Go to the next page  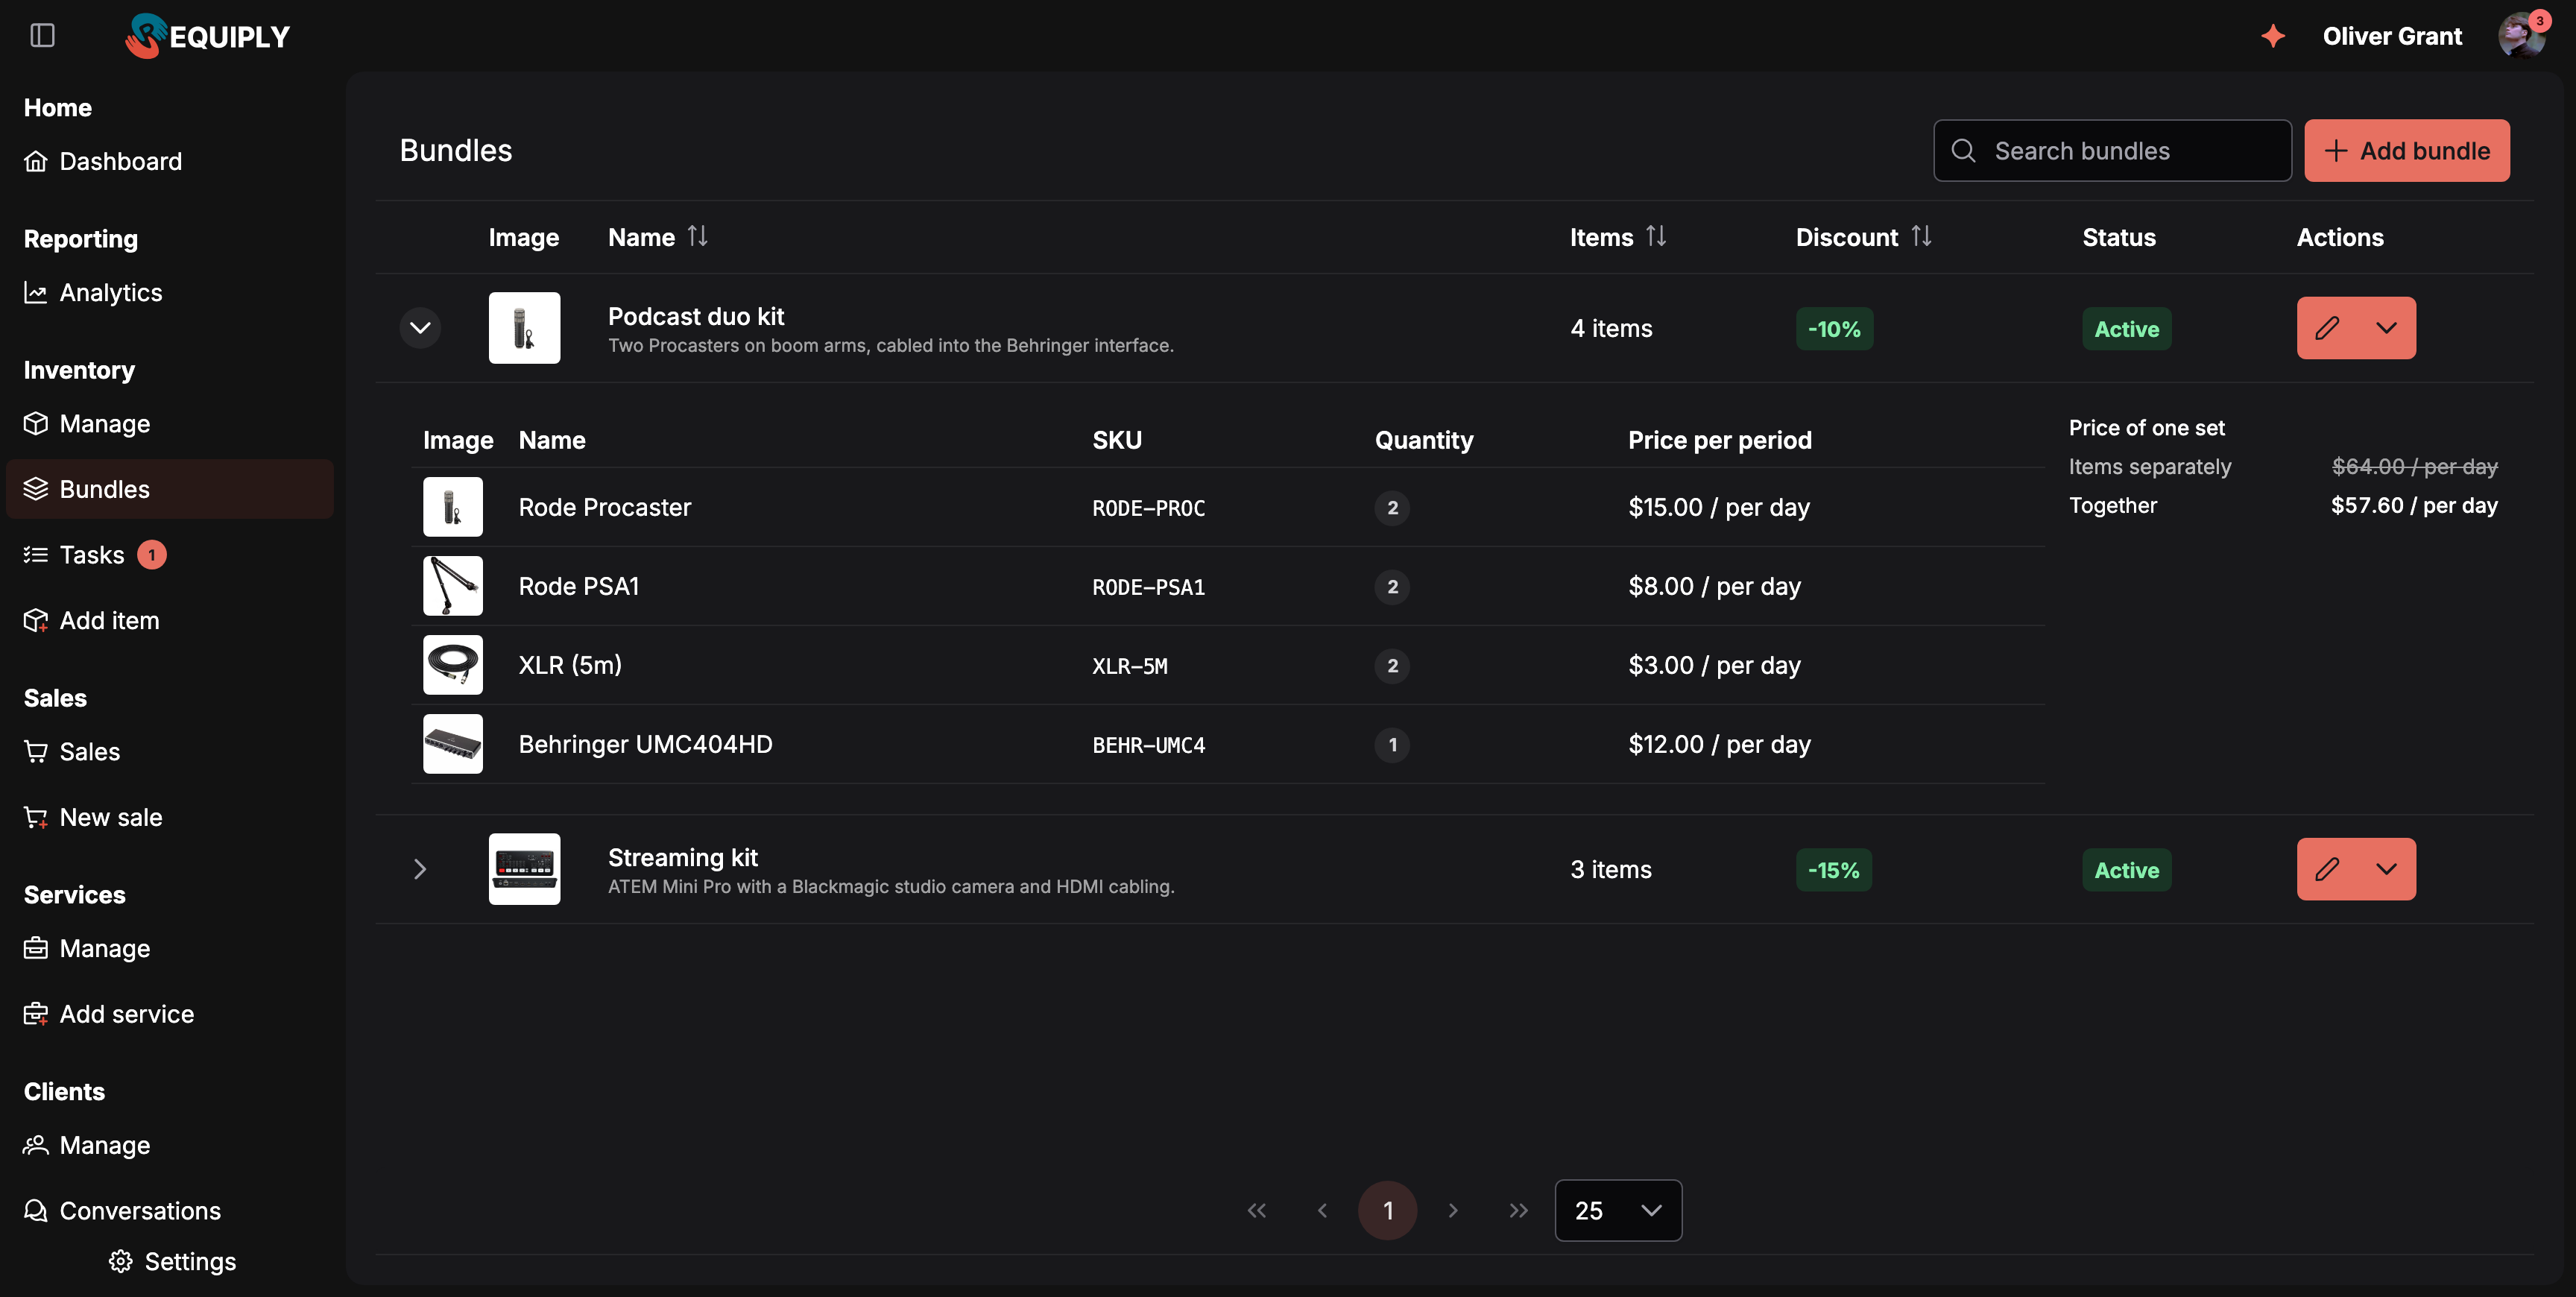1453,1211
